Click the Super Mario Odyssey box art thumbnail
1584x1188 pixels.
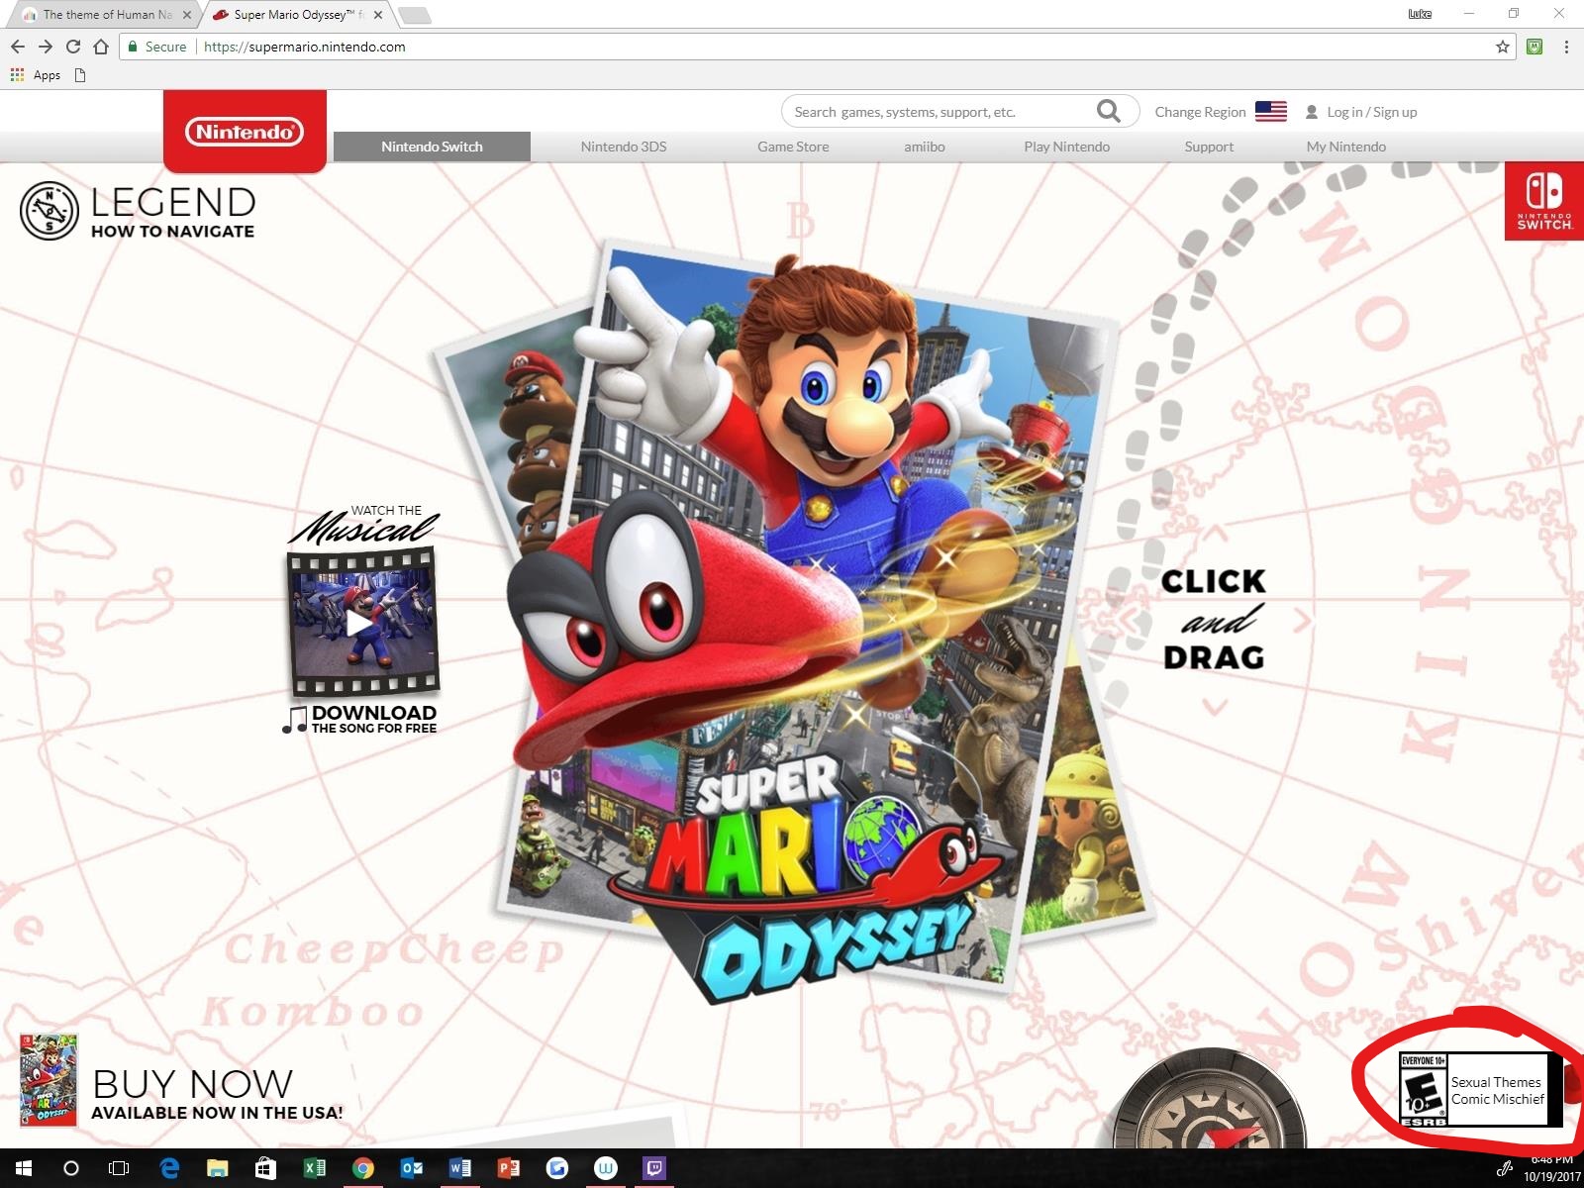click(49, 1080)
